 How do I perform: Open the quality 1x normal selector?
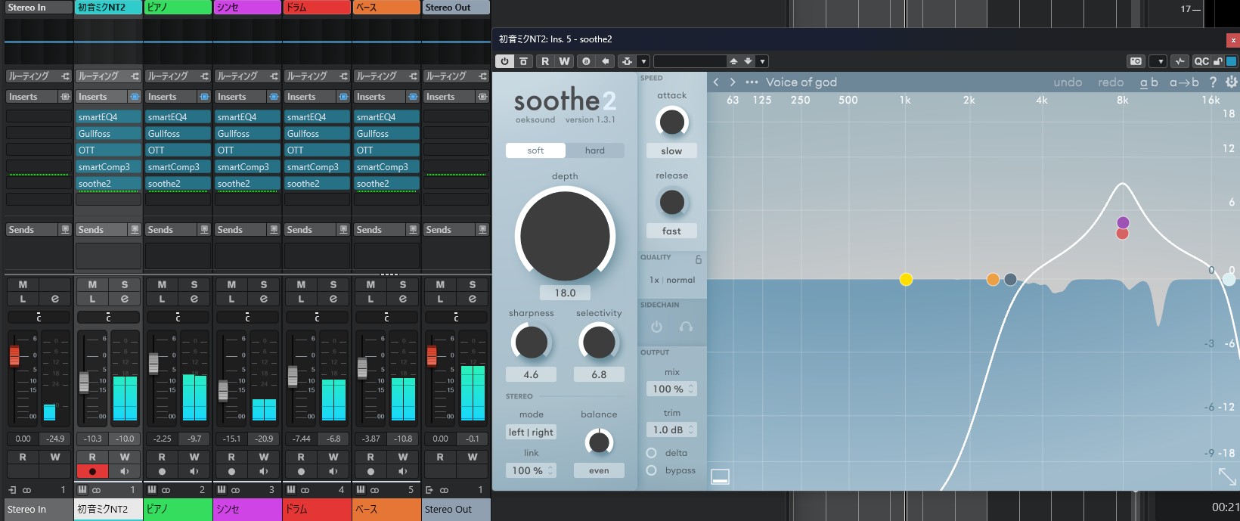[x=671, y=280]
